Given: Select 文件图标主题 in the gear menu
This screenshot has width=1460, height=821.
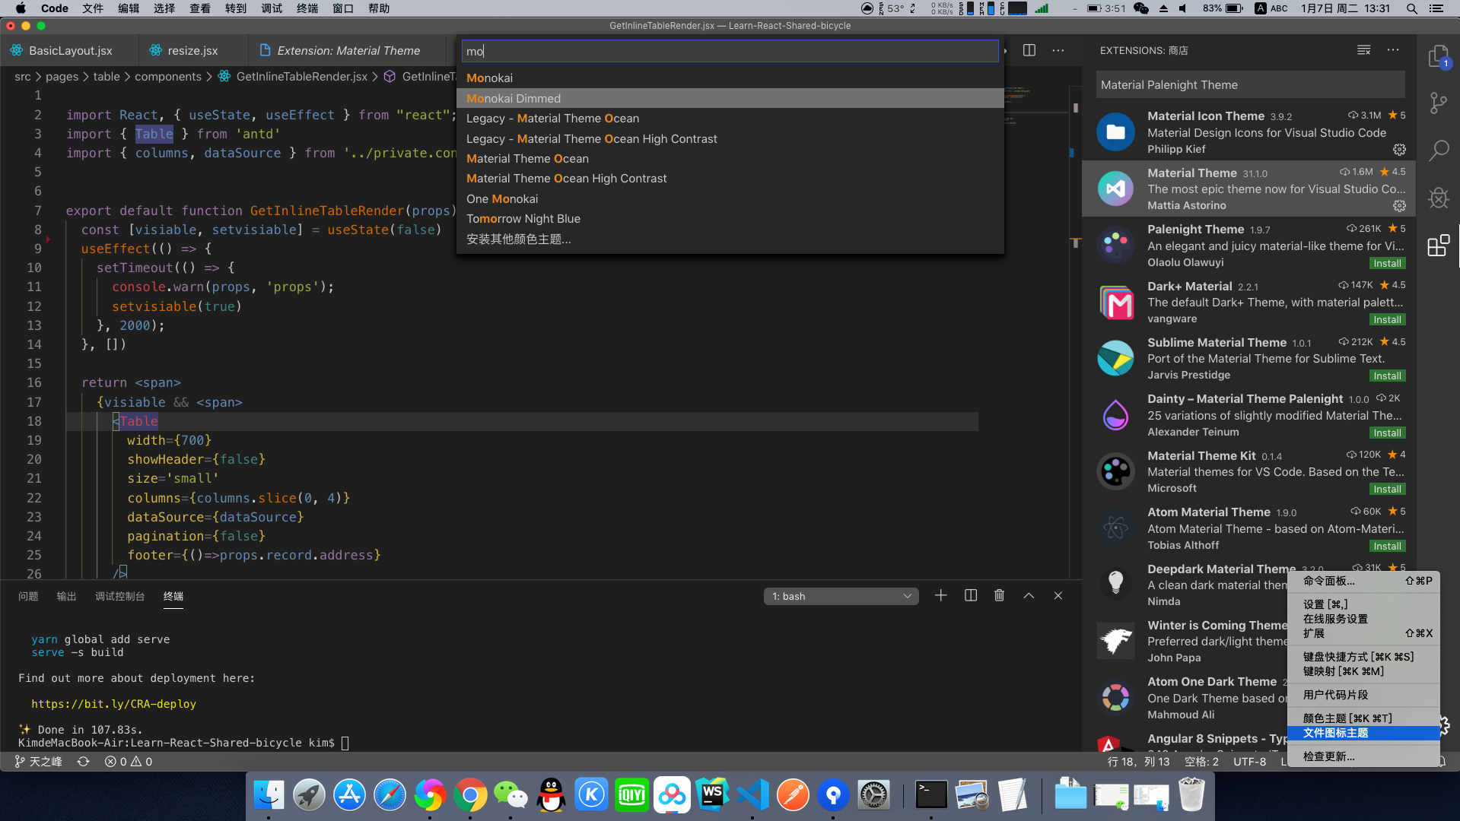Looking at the screenshot, I should tap(1363, 733).
